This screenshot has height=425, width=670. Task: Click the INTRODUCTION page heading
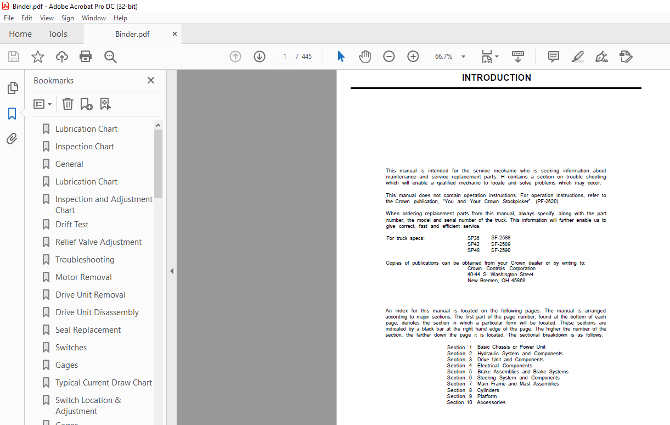tap(497, 78)
